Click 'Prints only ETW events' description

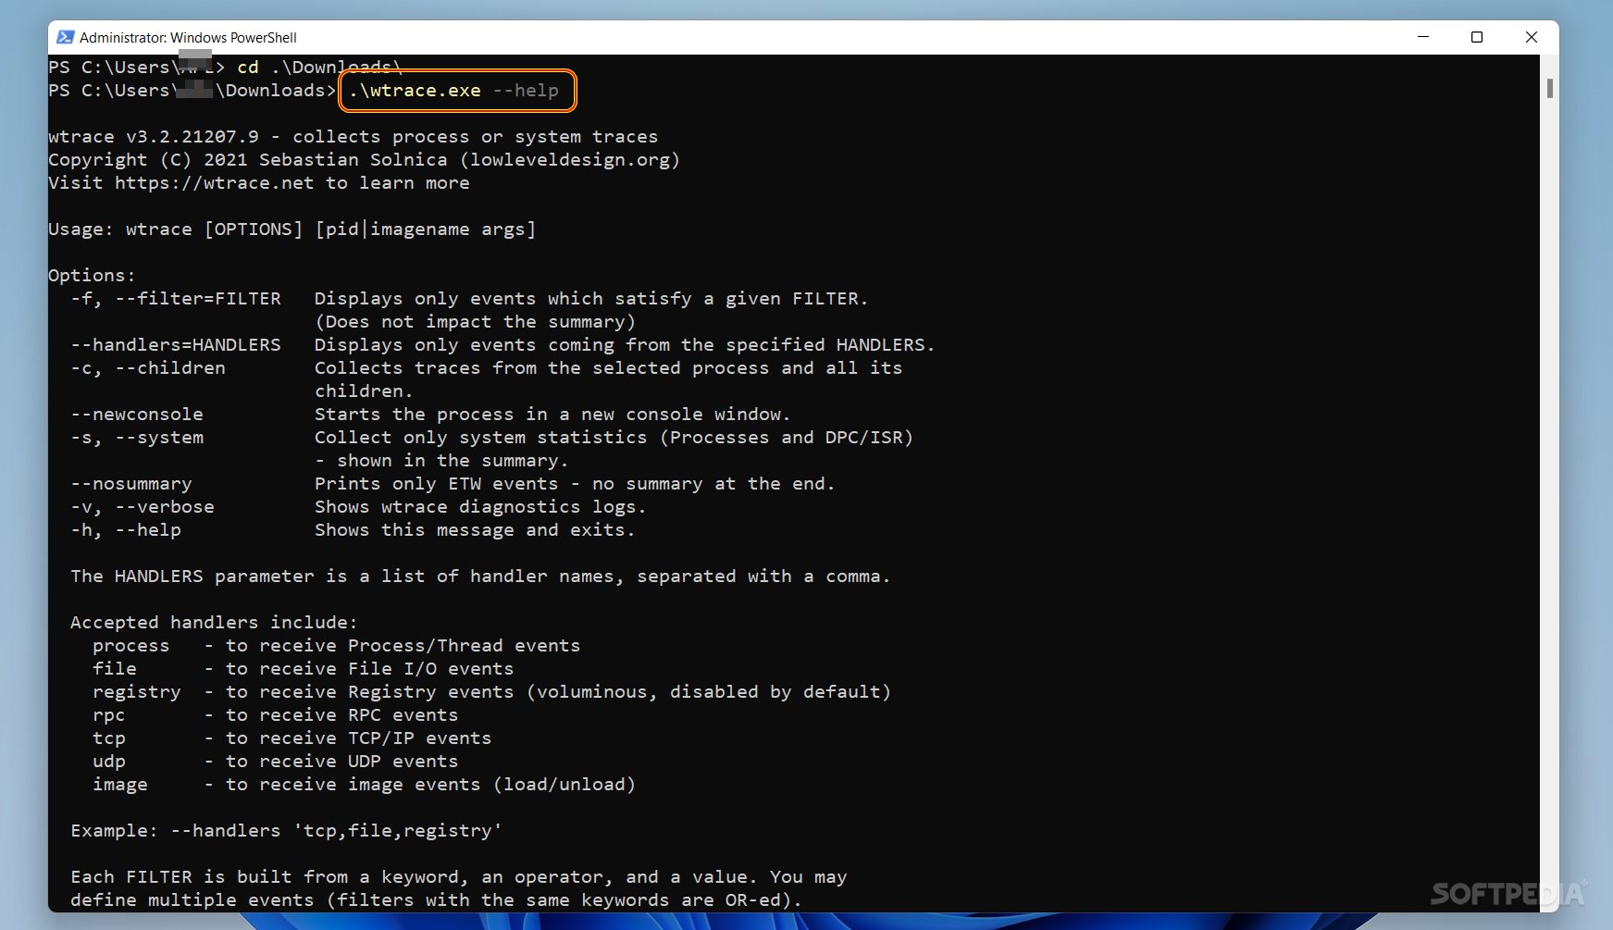coord(575,484)
